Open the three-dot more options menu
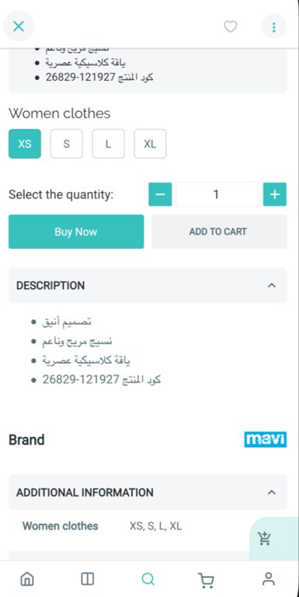Image resolution: width=299 pixels, height=597 pixels. pyautogui.click(x=274, y=26)
